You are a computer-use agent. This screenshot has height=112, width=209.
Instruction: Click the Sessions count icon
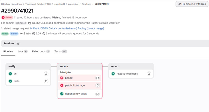pos(17,43)
